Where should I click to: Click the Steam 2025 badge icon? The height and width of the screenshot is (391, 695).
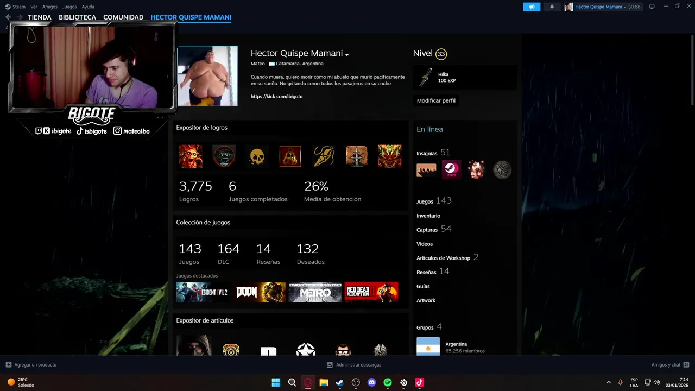click(x=451, y=170)
